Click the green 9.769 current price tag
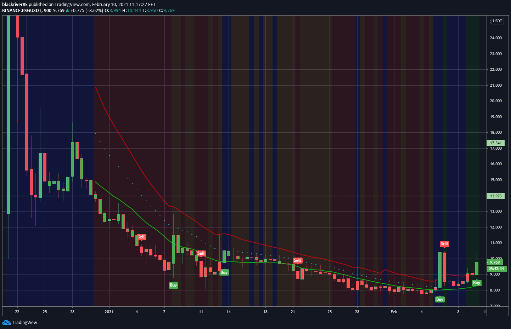Viewport: 511px width, 329px height. click(x=495, y=262)
